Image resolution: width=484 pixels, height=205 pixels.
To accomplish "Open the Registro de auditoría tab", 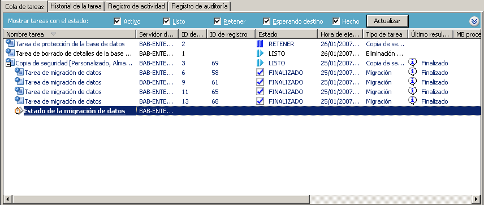I will [x=200, y=6].
